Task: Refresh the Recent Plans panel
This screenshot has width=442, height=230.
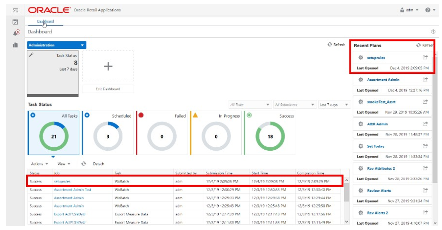Action: pyautogui.click(x=425, y=45)
